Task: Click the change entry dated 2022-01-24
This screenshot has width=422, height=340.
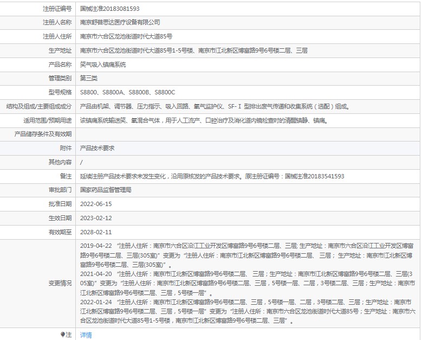Action: [x=248, y=311]
